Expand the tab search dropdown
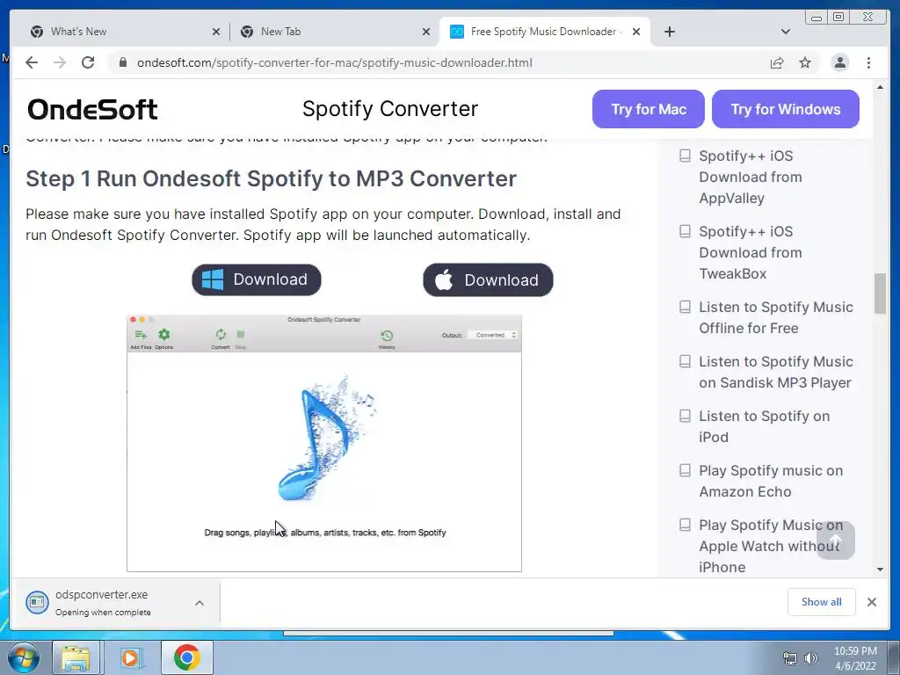This screenshot has height=675, width=900. tap(786, 32)
